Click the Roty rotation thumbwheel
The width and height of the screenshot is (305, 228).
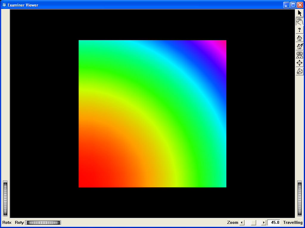(43, 222)
